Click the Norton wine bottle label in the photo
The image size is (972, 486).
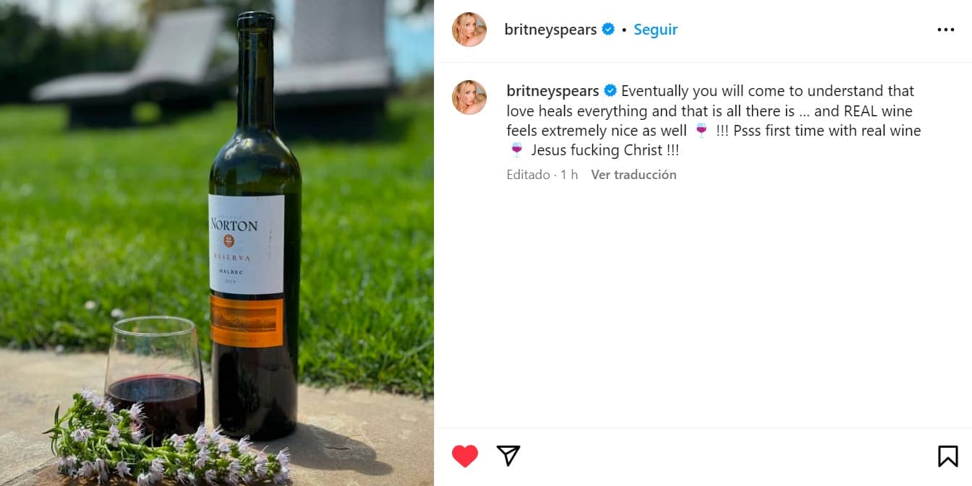tap(246, 244)
